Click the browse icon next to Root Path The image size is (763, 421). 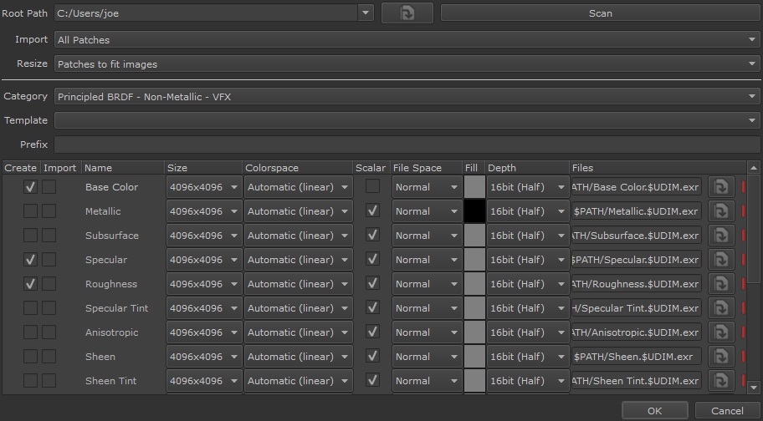tap(407, 13)
